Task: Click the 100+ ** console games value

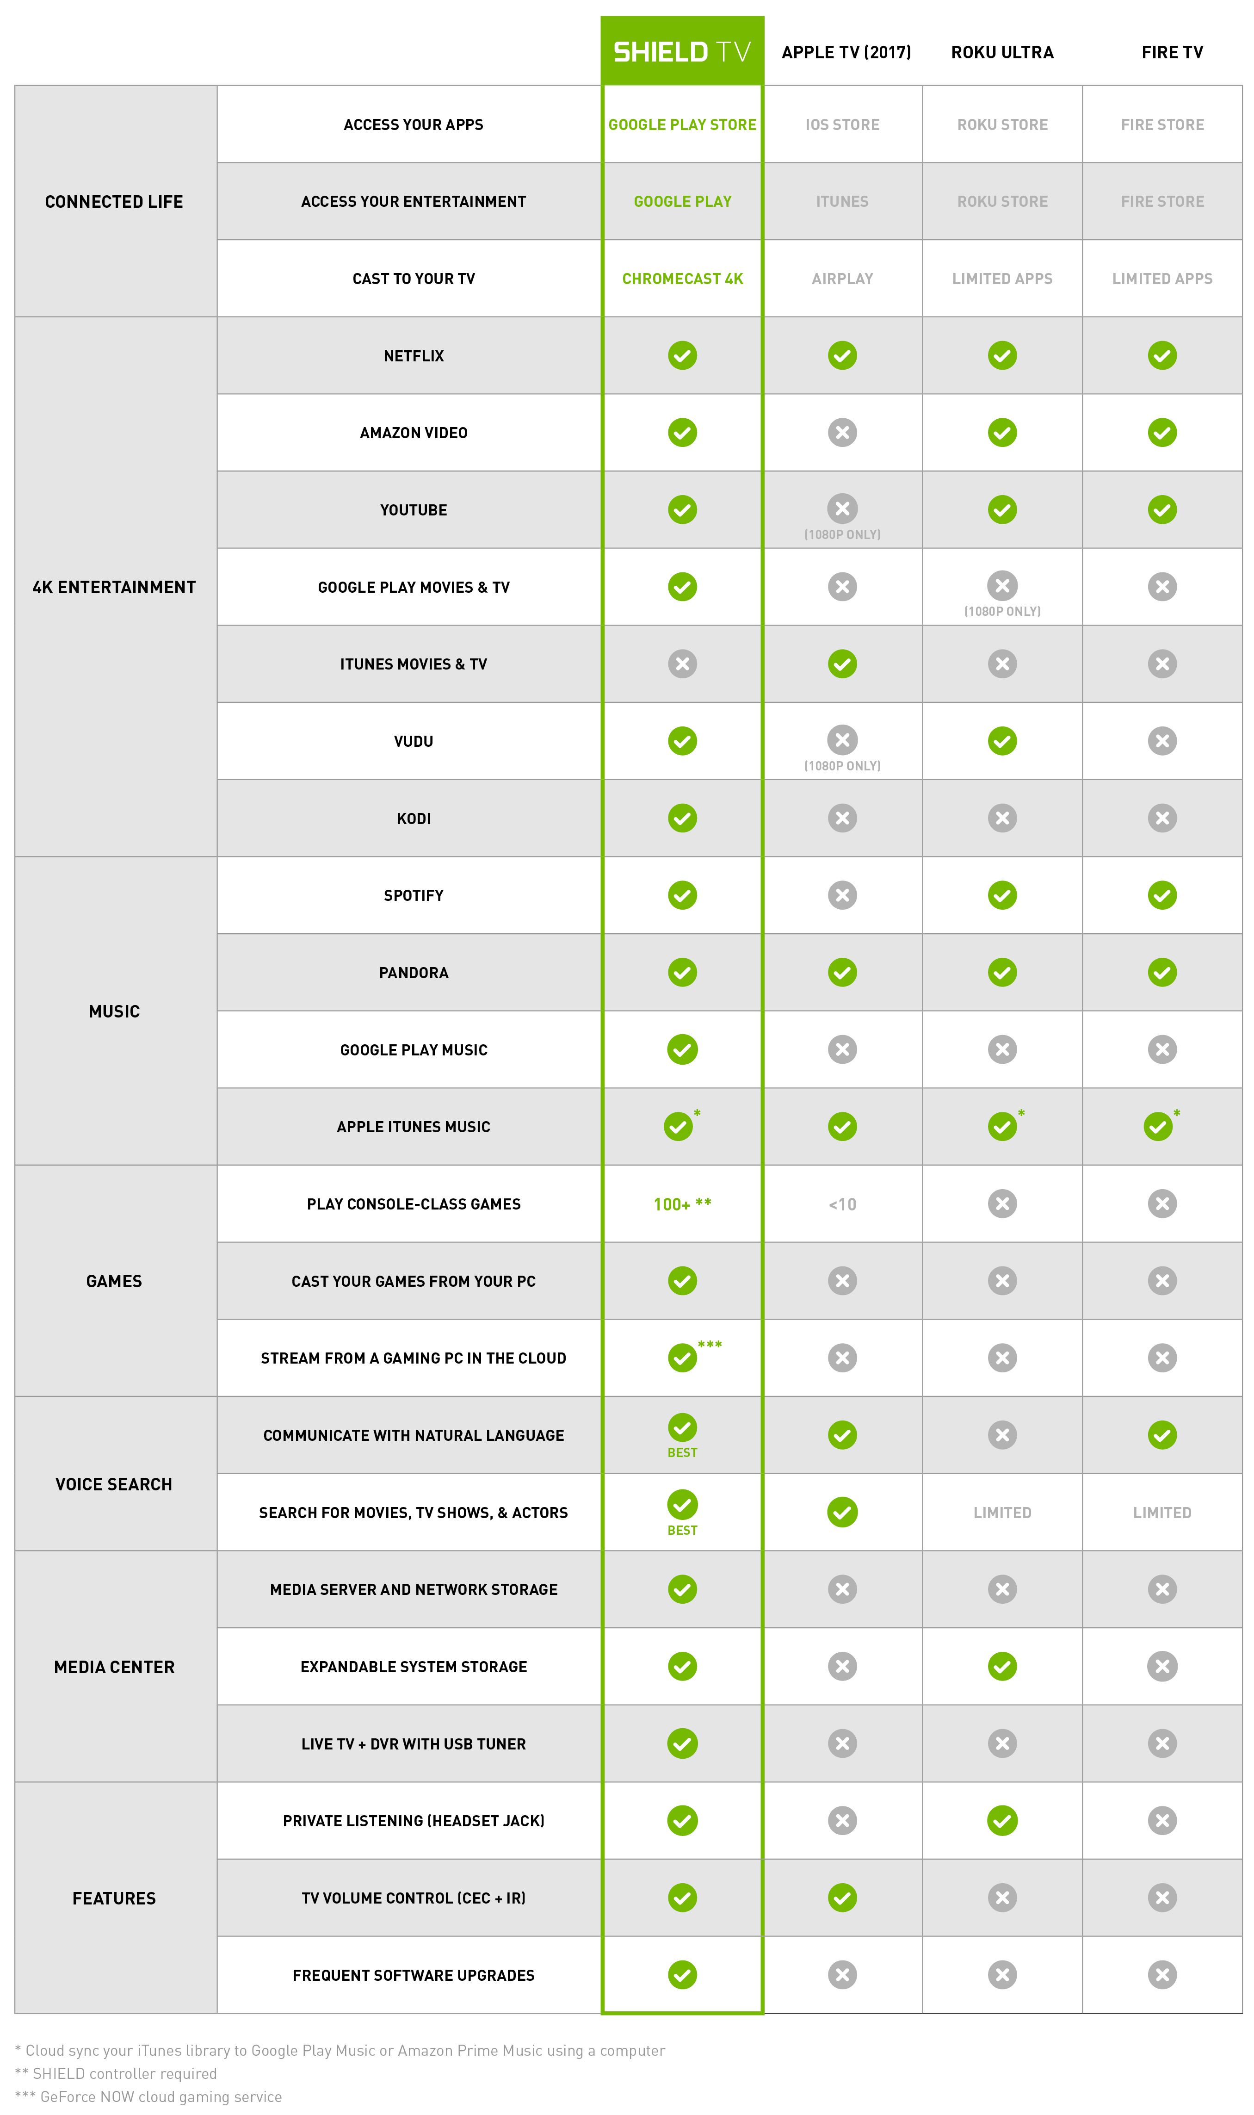Action: tap(682, 1204)
